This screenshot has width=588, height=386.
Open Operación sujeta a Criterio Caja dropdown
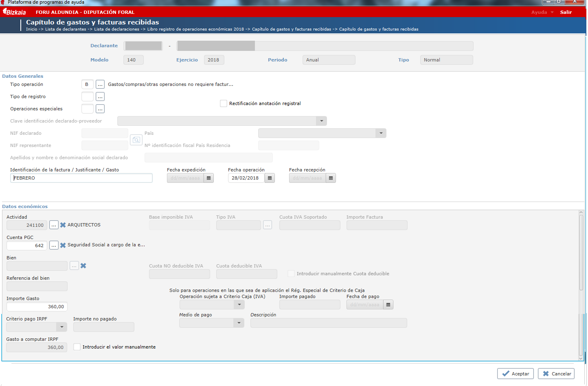point(239,305)
